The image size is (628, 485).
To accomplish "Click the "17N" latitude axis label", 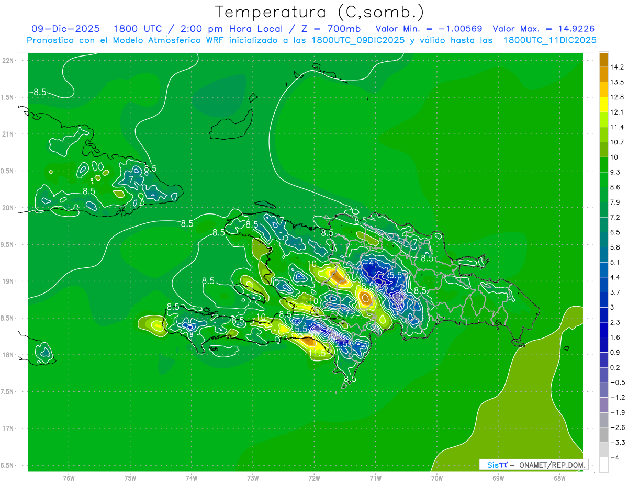I will point(8,428).
